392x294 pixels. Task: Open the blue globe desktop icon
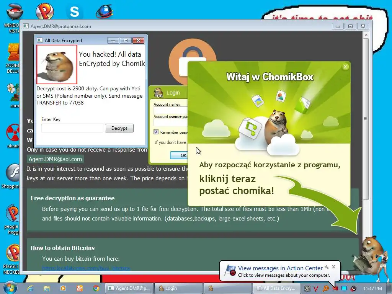[x=104, y=11]
